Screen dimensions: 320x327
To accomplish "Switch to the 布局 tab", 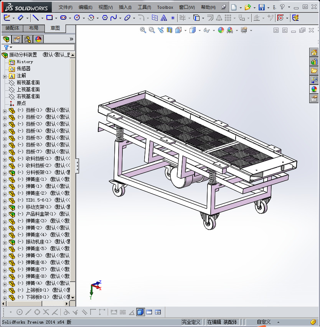I will [x=34, y=28].
